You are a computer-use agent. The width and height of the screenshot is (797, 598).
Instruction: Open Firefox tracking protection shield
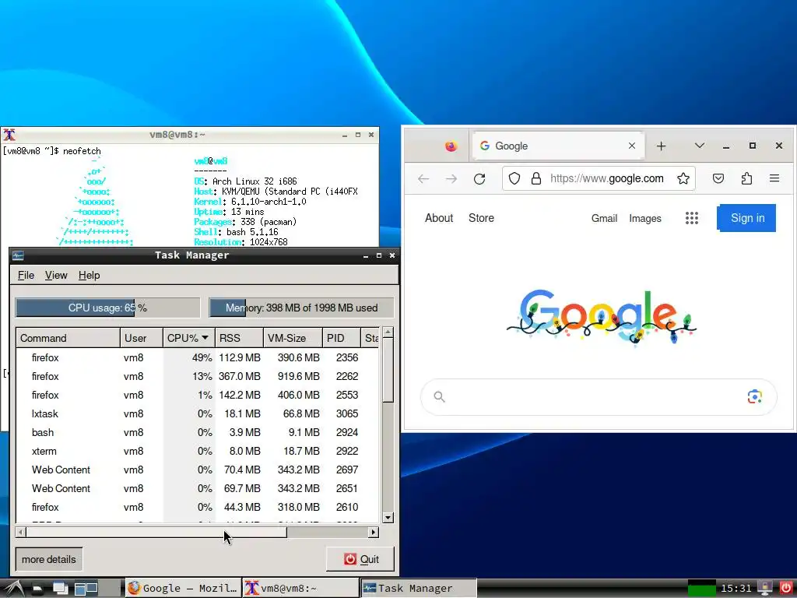[x=514, y=178]
